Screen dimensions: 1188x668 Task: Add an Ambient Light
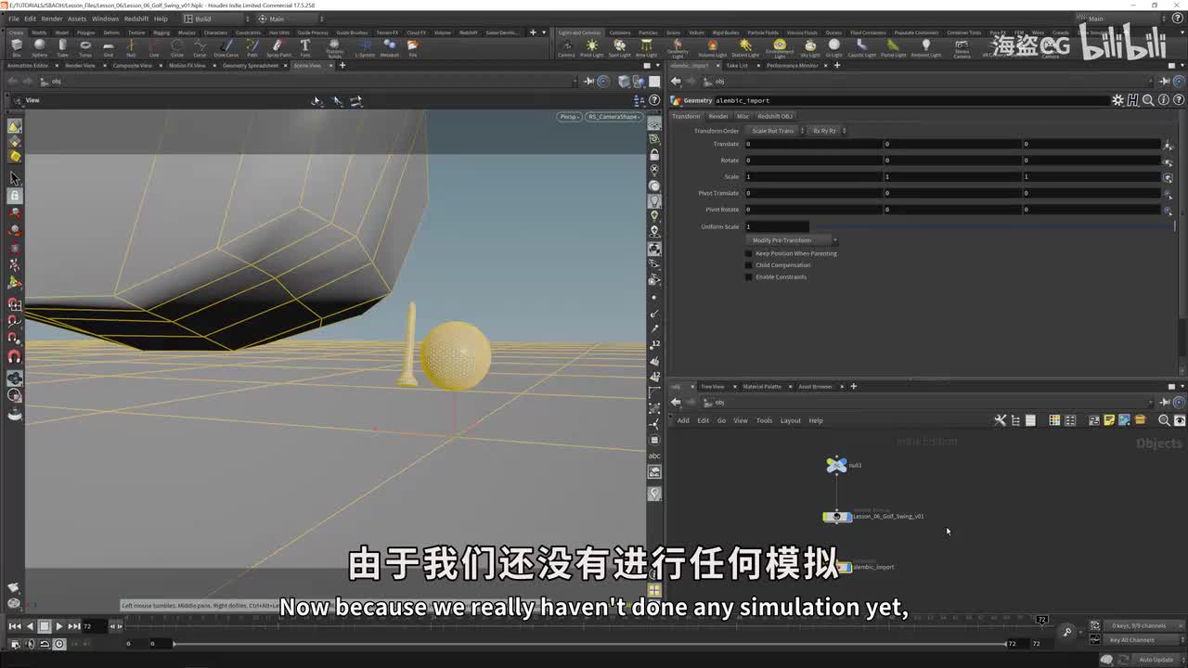[x=925, y=47]
